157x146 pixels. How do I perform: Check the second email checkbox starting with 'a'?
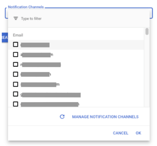click(15, 55)
